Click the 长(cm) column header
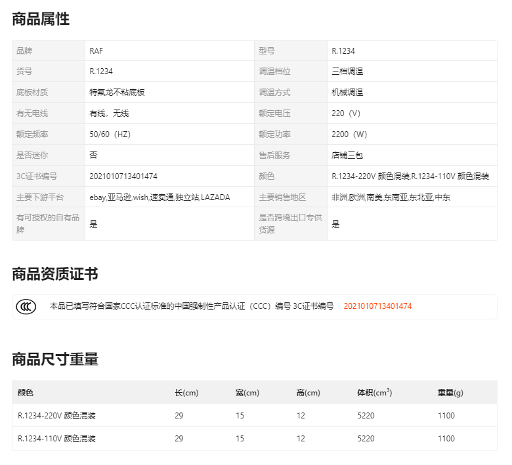 point(186,393)
